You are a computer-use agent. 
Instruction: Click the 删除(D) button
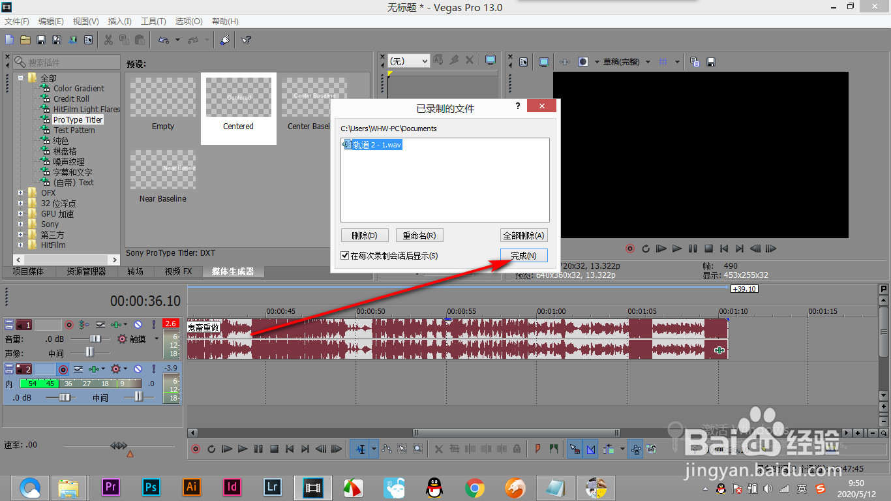(x=365, y=235)
